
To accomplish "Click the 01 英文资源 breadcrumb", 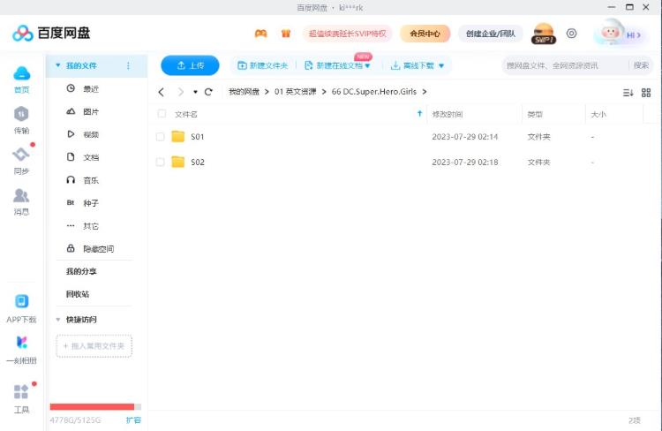I will (295, 92).
